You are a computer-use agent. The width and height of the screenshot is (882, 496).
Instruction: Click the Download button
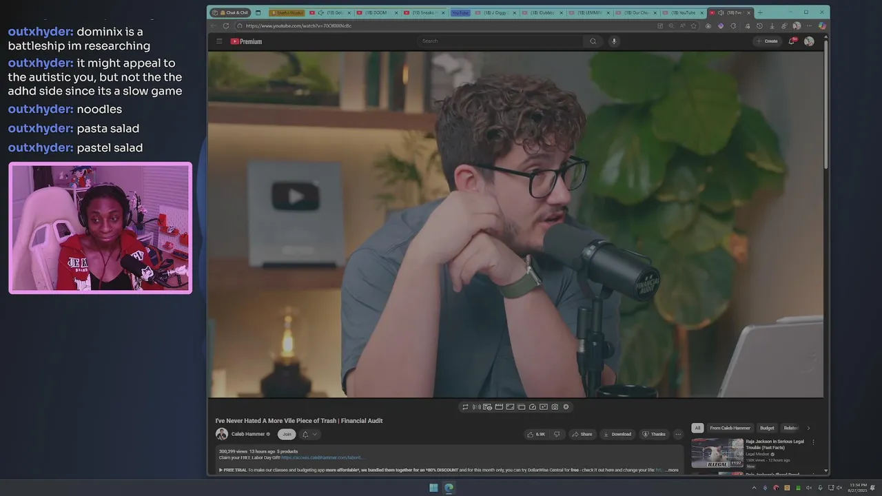[x=617, y=434]
